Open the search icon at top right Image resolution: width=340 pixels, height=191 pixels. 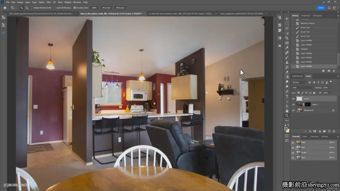pos(329,8)
